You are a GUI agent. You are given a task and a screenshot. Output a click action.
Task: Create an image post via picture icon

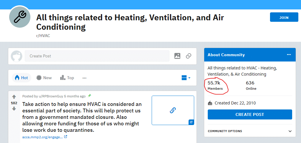(177, 56)
